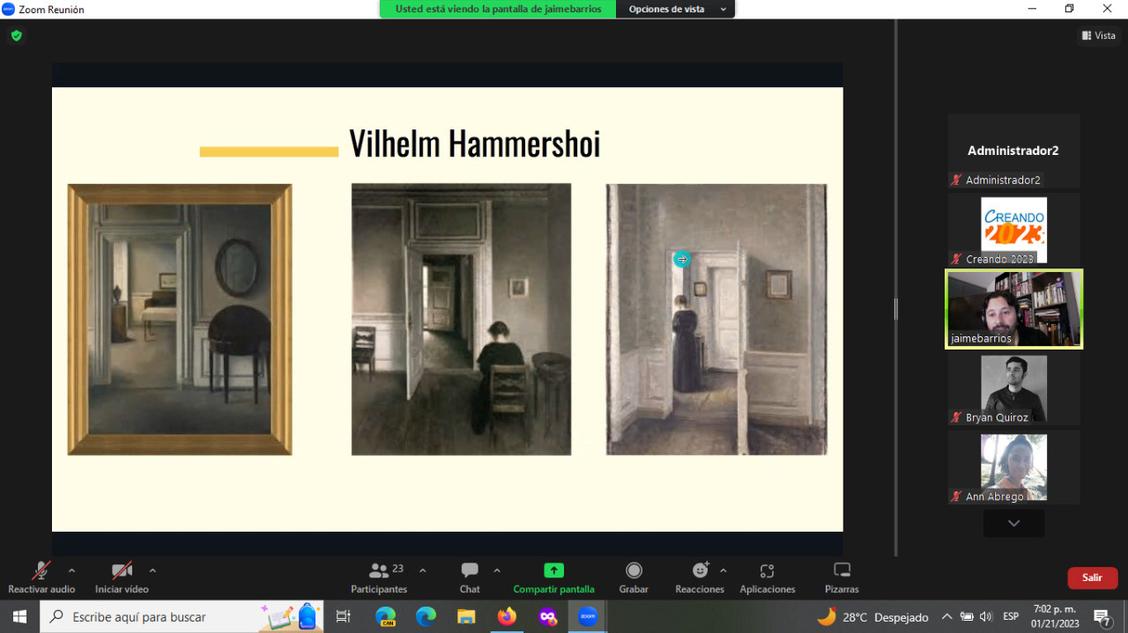The width and height of the screenshot is (1128, 633).
Task: Click the framed Hammershoi painting on slide
Action: coord(180,320)
